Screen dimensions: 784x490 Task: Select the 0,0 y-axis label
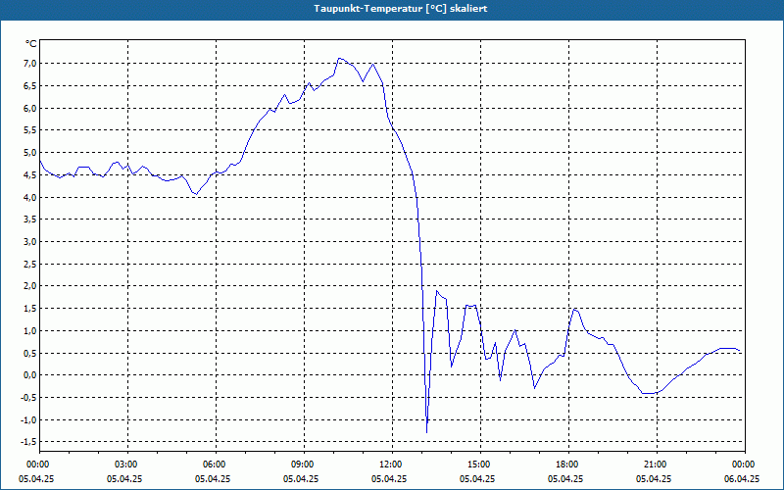click(x=29, y=375)
